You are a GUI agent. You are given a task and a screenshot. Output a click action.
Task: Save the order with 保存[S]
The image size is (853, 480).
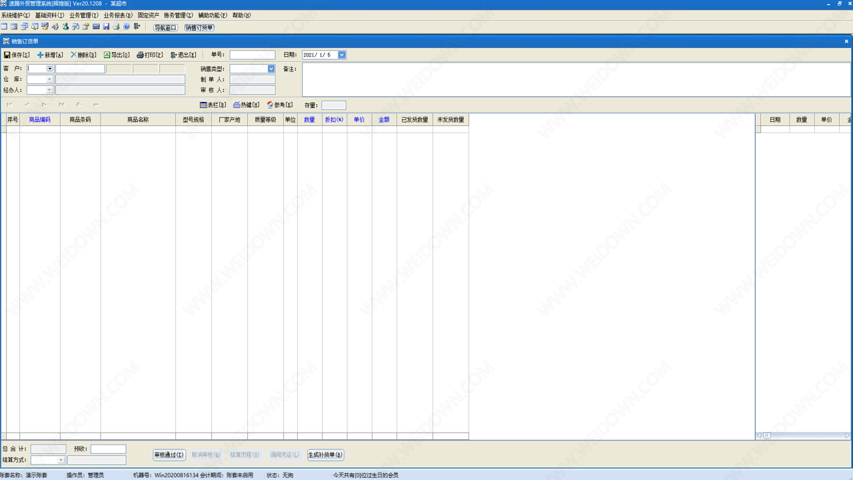[x=17, y=55]
